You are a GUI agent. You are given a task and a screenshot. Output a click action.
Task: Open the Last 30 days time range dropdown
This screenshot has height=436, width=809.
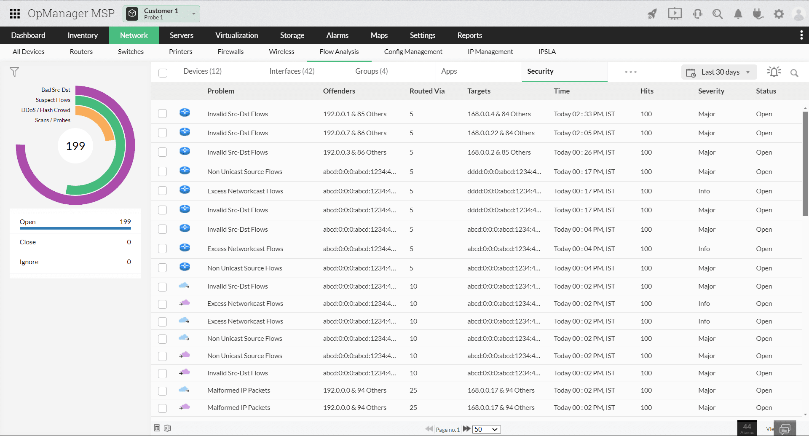pyautogui.click(x=719, y=72)
